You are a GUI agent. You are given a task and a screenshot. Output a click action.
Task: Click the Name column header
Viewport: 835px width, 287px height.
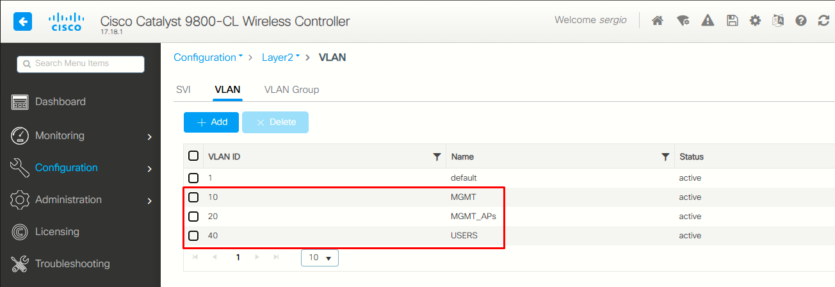pyautogui.click(x=462, y=156)
